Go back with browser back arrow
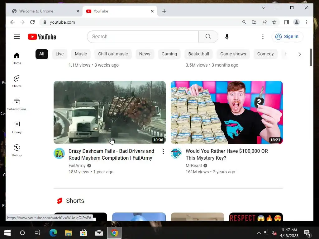This screenshot has height=239, width=319. pyautogui.click(x=12, y=22)
